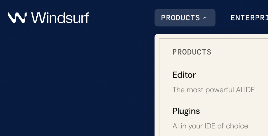Click the Windsurf wave logo icon
The width and height of the screenshot is (268, 136).
point(18,18)
